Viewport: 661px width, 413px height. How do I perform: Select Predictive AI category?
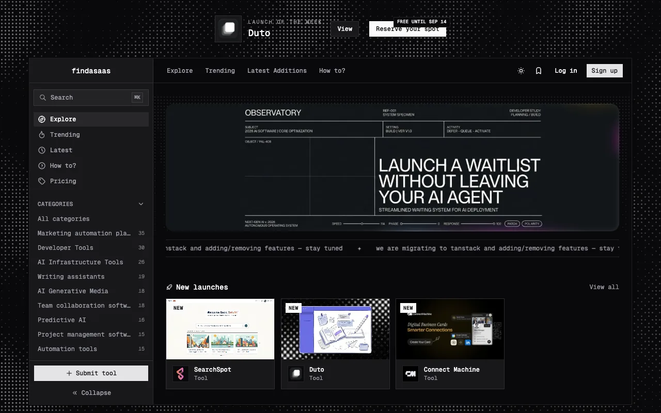[91, 320]
